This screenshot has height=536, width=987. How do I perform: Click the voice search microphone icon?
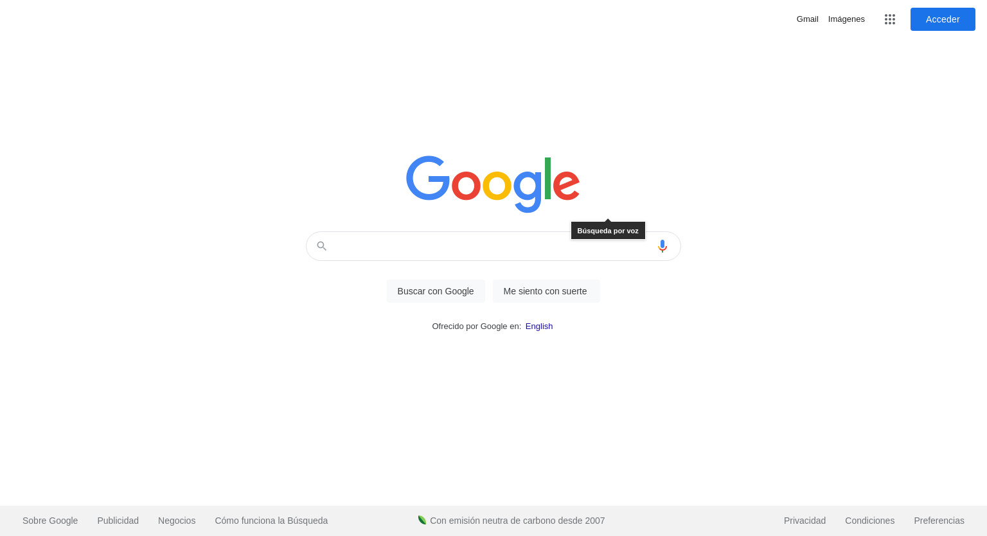click(662, 246)
